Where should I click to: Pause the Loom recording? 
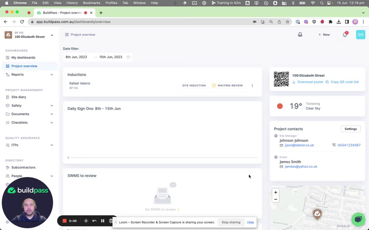tap(102, 221)
